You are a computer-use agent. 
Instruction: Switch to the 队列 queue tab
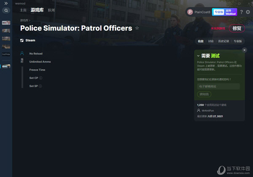point(51,10)
